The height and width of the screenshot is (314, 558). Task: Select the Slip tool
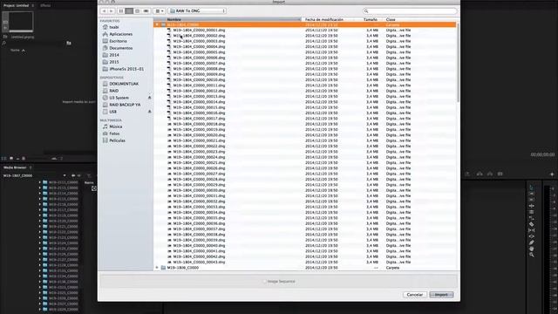(531, 230)
